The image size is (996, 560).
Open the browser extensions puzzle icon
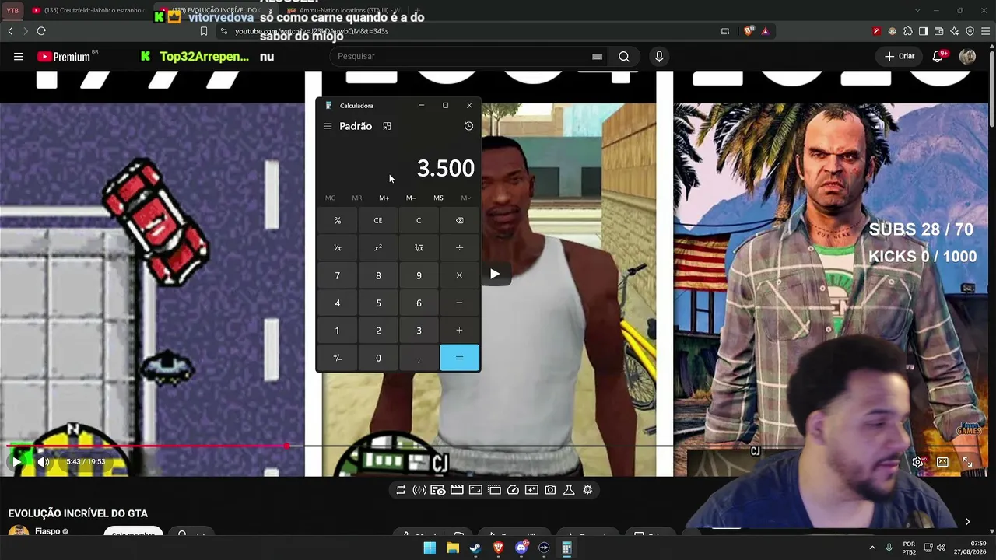coord(907,31)
